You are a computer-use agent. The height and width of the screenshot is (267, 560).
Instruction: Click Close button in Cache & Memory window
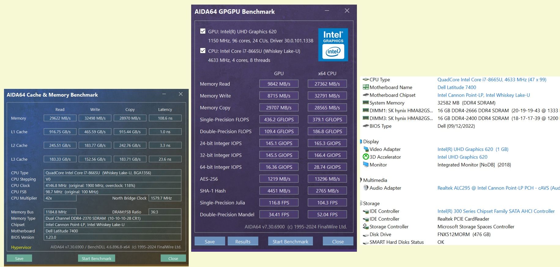click(x=173, y=258)
